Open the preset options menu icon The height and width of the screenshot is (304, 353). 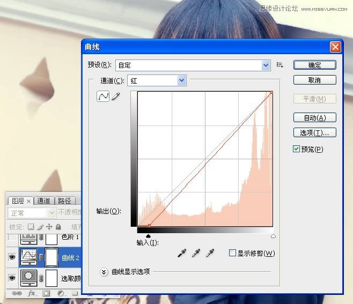[x=280, y=65]
